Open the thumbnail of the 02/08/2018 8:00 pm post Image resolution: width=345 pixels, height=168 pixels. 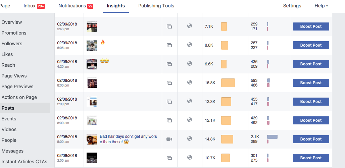coord(92,83)
